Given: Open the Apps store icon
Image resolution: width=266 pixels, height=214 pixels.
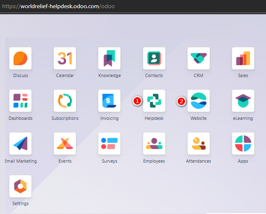Looking at the screenshot, I should (243, 143).
